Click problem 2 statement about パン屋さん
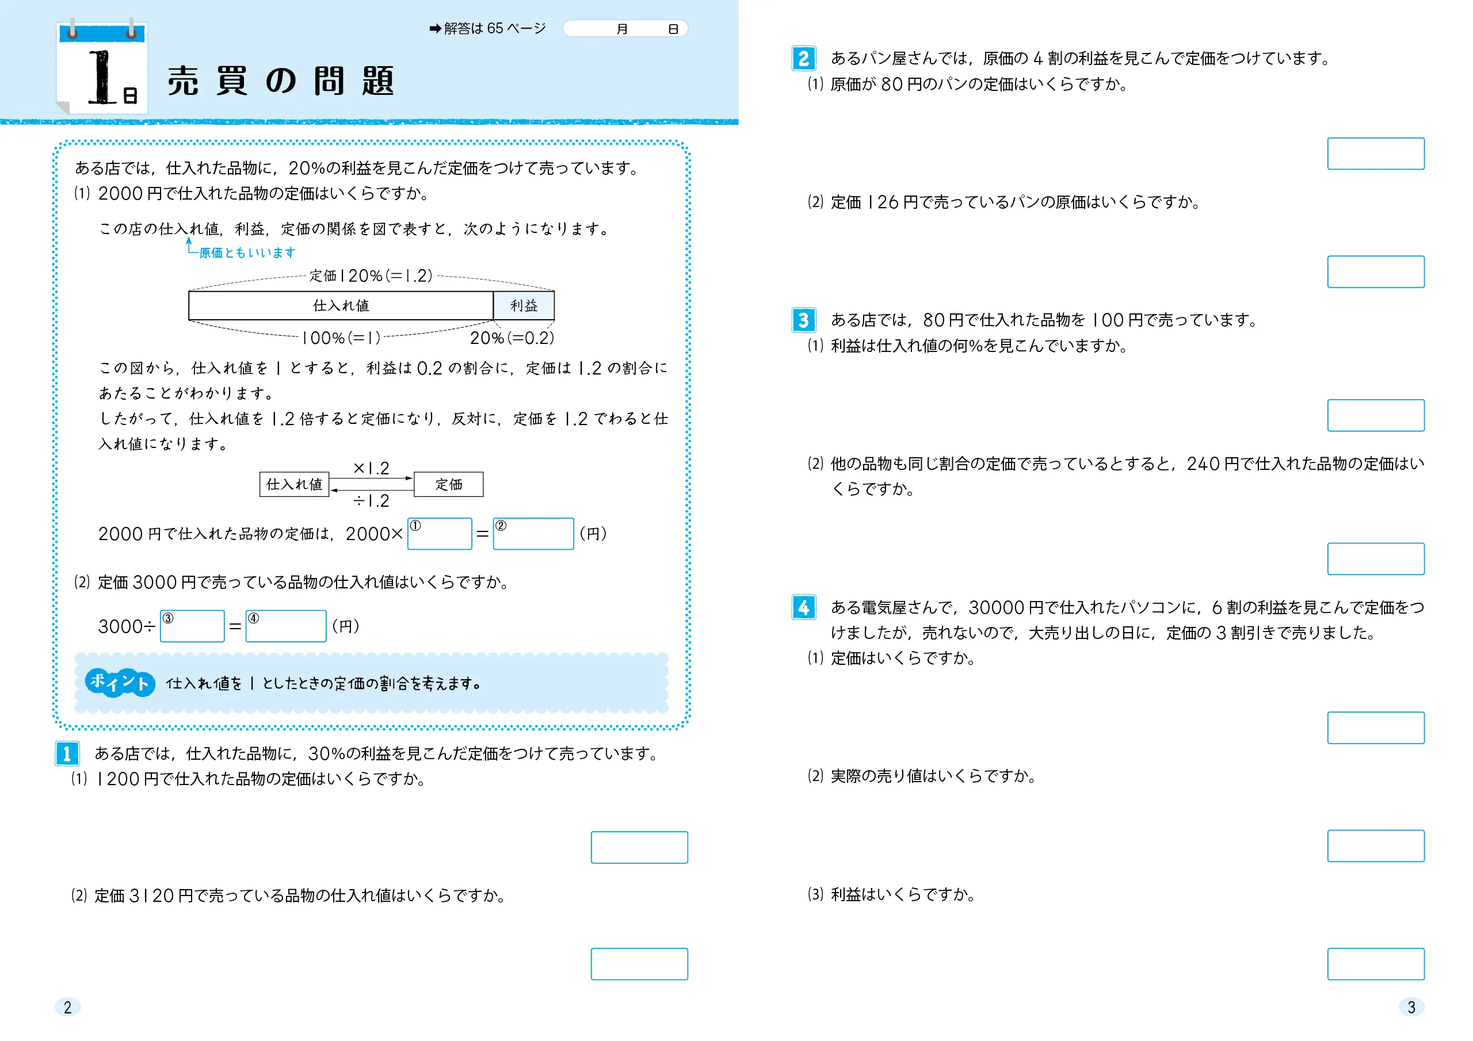1473x1041 pixels. pos(1082,58)
